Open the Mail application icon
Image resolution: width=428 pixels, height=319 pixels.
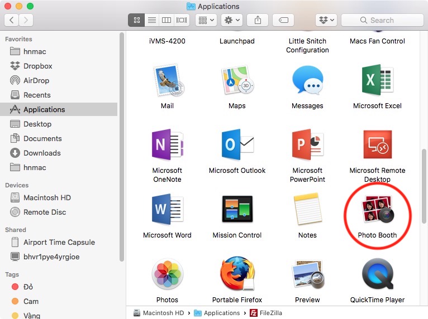(168, 80)
